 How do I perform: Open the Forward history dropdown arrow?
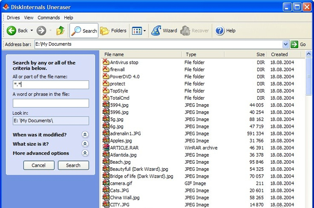pos(51,31)
